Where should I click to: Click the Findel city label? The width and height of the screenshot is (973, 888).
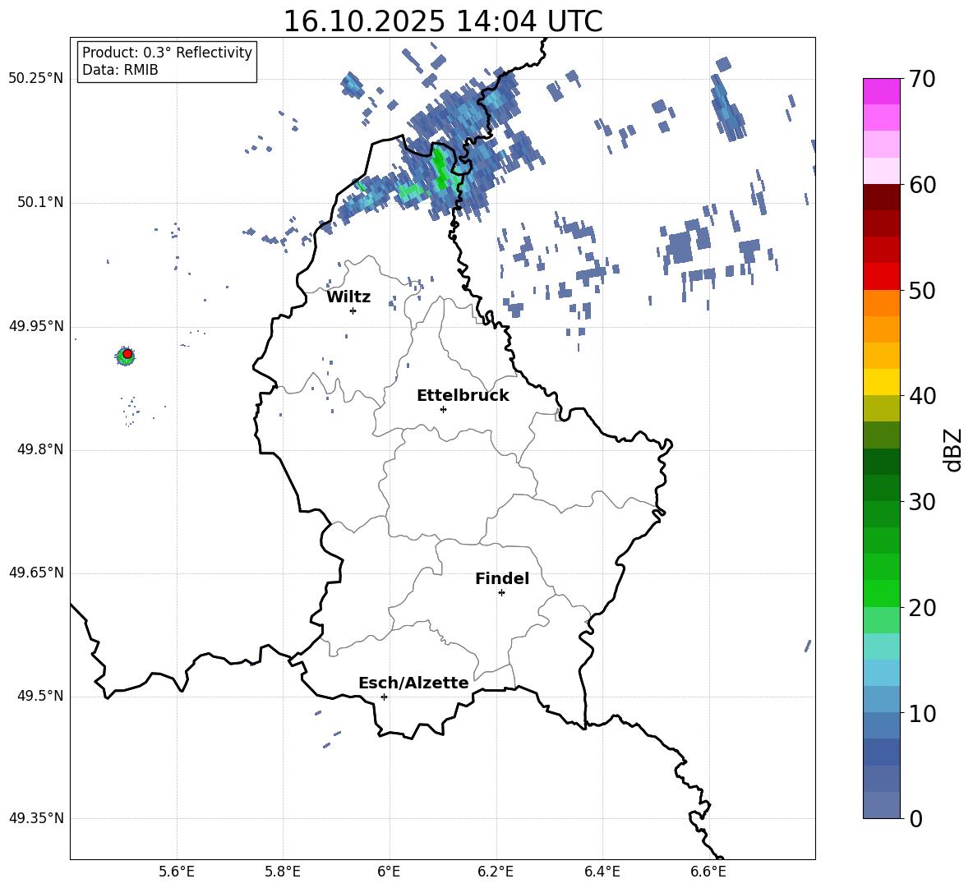tap(502, 578)
